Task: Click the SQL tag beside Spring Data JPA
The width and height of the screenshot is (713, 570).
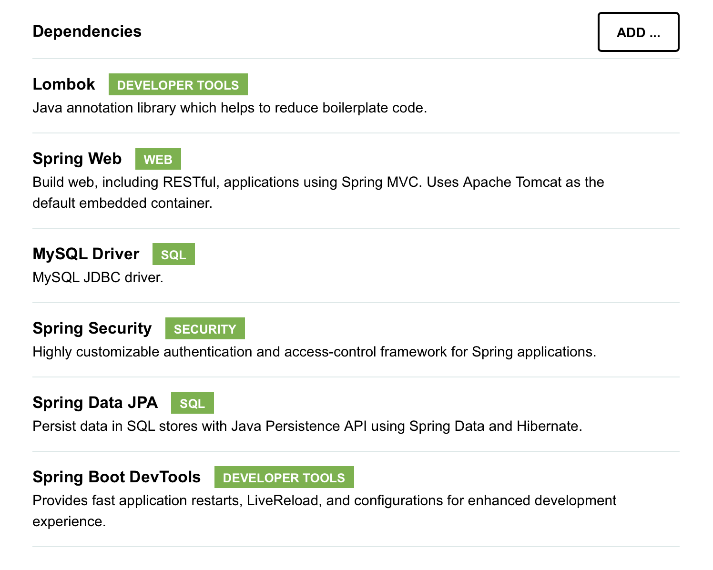Action: coord(192,403)
